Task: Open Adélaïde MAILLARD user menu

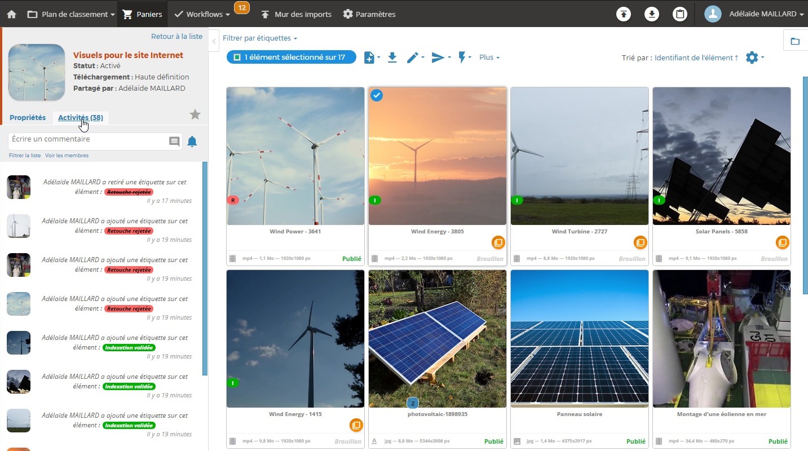Action: 756,14
